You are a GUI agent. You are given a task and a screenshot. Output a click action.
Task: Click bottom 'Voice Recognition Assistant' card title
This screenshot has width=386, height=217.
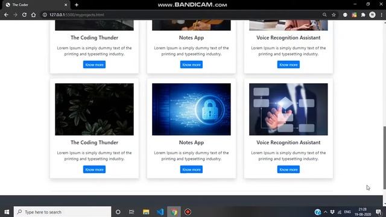pyautogui.click(x=288, y=142)
